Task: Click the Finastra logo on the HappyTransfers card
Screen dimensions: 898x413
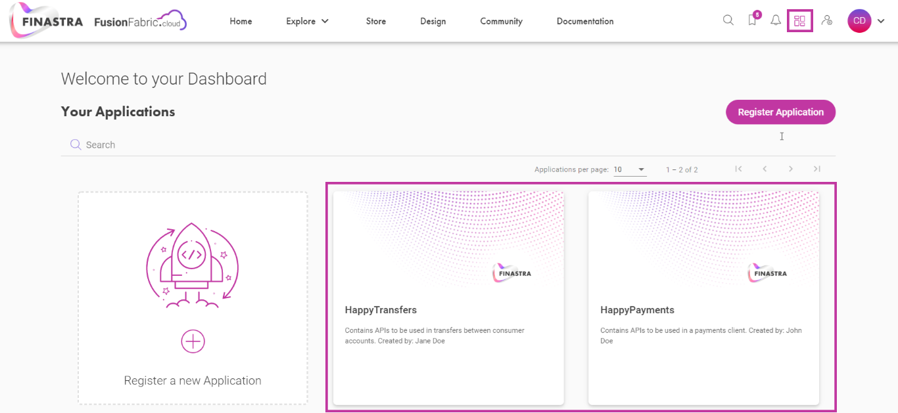Action: pyautogui.click(x=512, y=273)
